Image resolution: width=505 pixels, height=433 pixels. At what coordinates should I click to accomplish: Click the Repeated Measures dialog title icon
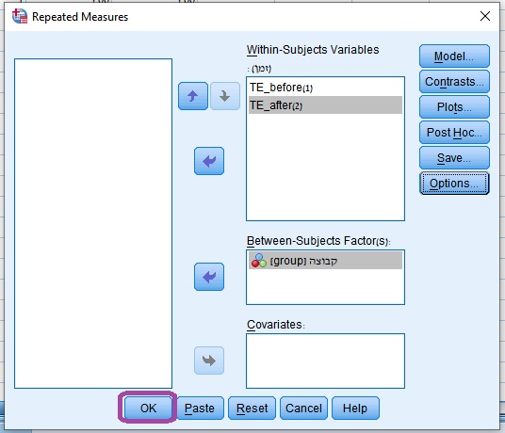tap(20, 16)
